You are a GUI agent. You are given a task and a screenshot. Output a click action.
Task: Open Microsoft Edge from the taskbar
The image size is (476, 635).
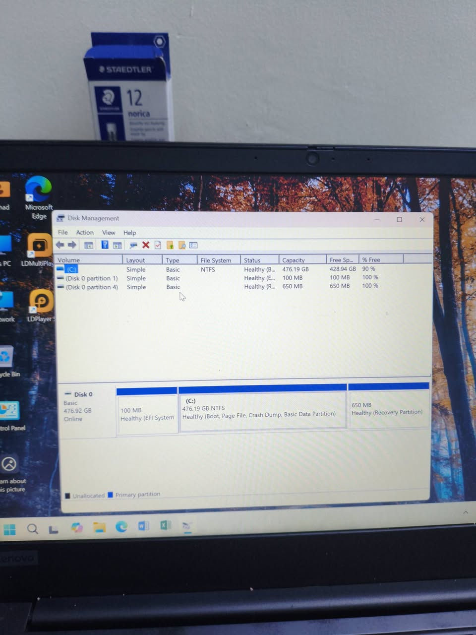tap(121, 526)
